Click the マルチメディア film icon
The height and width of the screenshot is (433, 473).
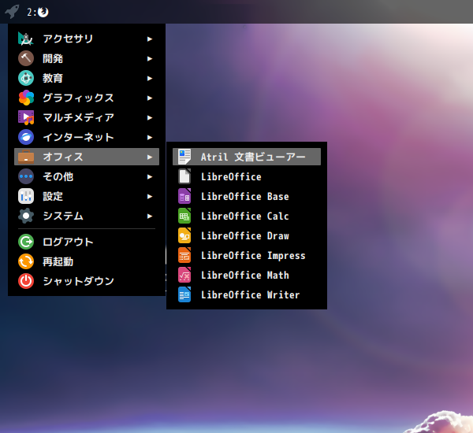tap(26, 117)
